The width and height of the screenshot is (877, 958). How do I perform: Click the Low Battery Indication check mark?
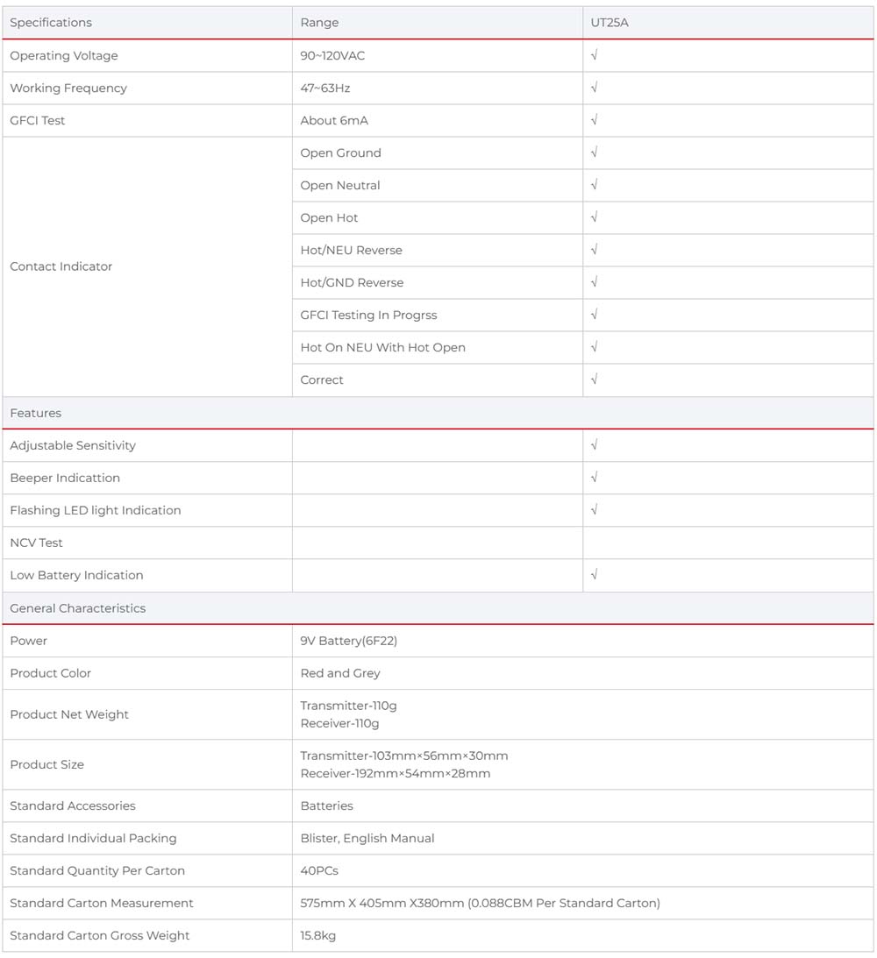(595, 575)
